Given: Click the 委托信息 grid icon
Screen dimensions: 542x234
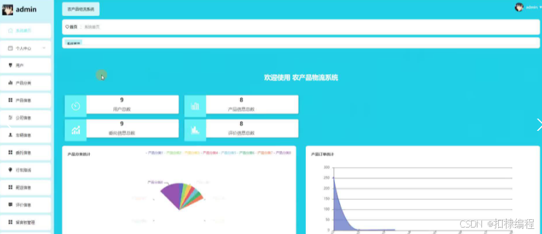Looking at the screenshot, I should tap(10, 153).
